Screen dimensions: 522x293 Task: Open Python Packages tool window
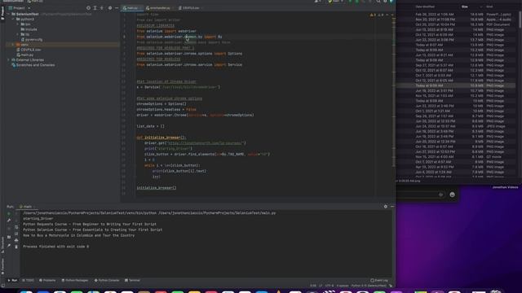pos(75,280)
